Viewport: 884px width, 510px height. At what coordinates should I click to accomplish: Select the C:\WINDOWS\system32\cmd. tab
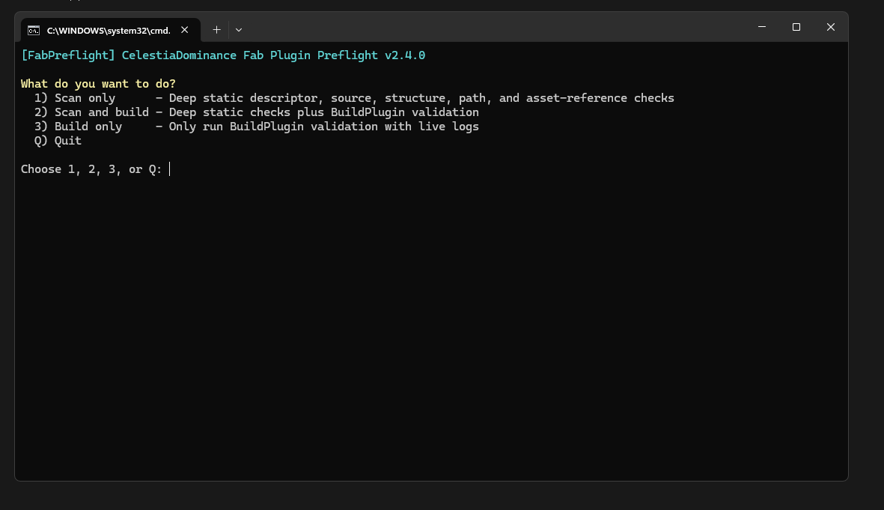tap(111, 30)
